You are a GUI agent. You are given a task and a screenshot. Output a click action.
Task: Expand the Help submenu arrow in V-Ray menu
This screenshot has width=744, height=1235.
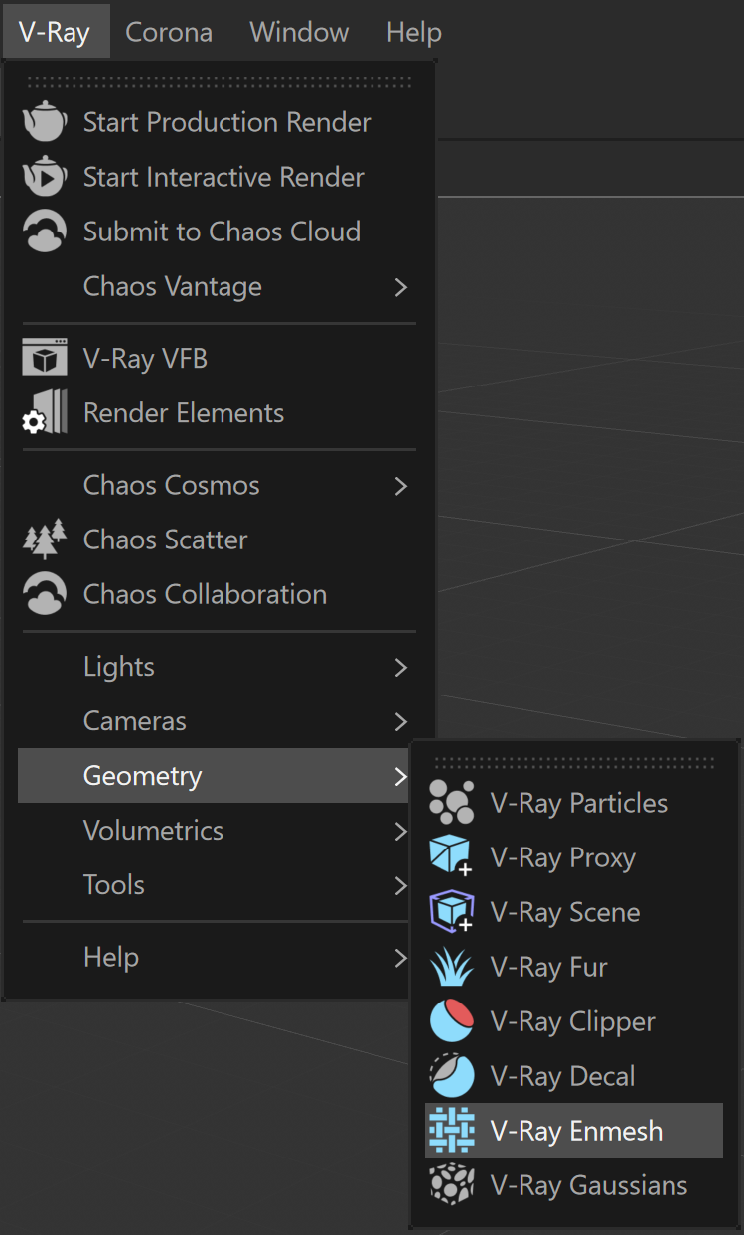tap(401, 958)
